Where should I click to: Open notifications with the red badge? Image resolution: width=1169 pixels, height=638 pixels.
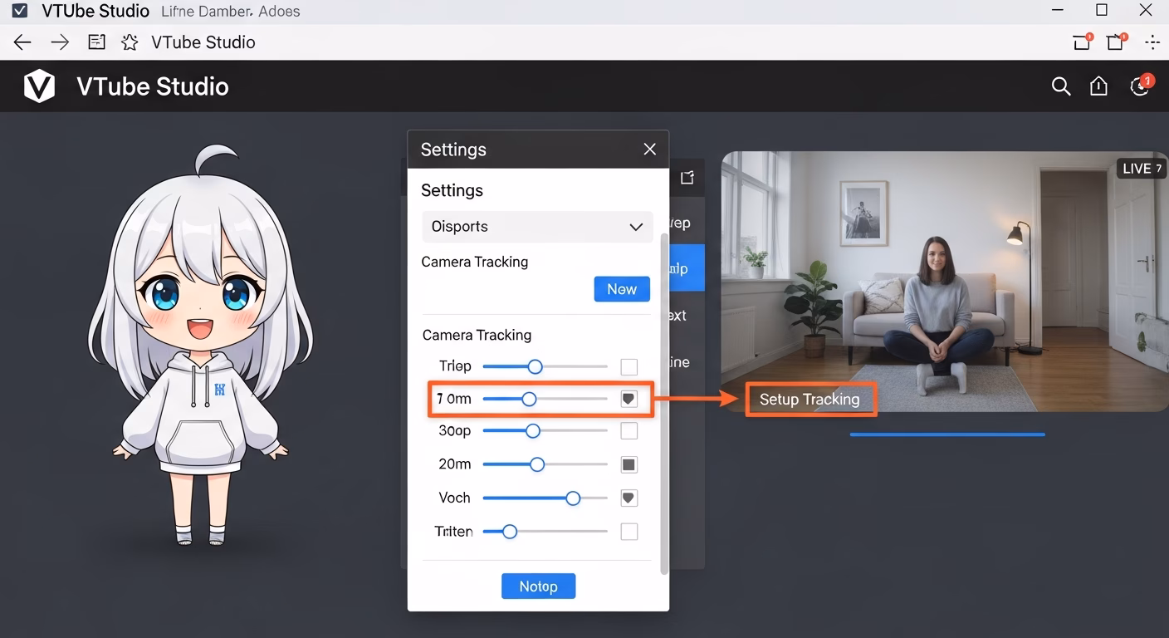tap(1139, 86)
